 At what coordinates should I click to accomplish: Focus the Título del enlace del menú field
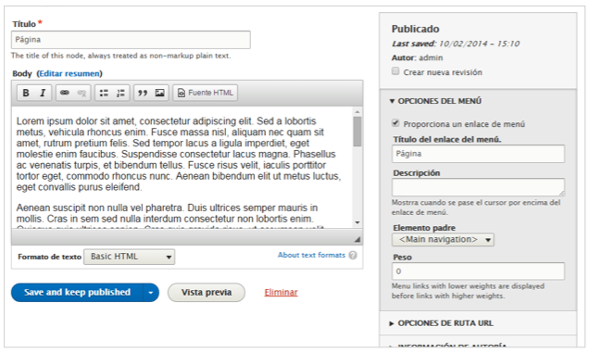point(478,154)
